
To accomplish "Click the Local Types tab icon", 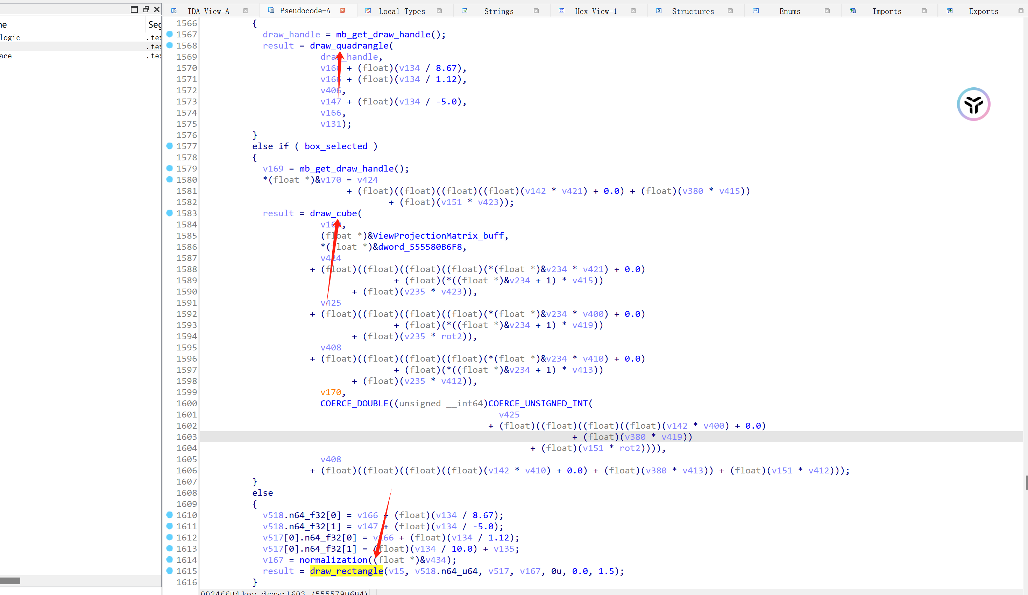I will [368, 11].
